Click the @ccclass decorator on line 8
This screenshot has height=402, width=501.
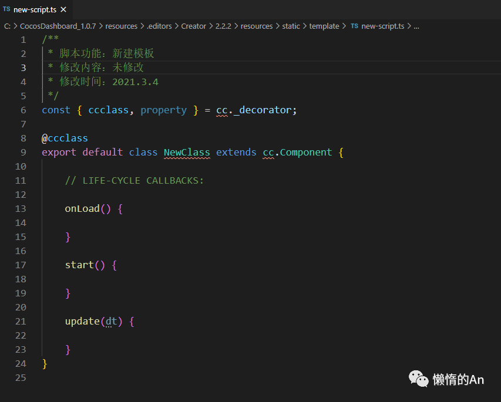(x=65, y=138)
